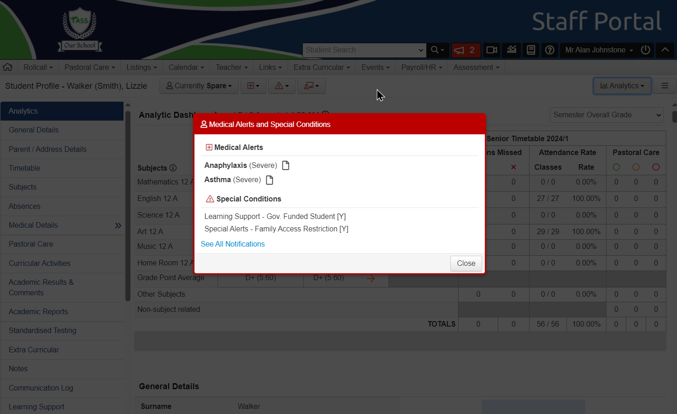Close the Medical Alerts dialog
This screenshot has height=414, width=677.
tap(466, 264)
